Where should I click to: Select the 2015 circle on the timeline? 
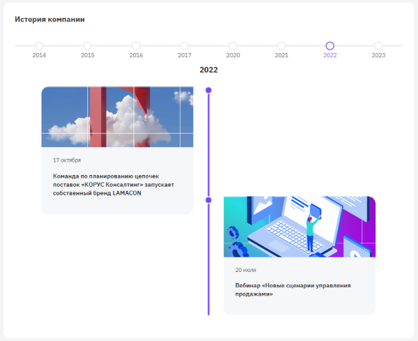(x=88, y=46)
